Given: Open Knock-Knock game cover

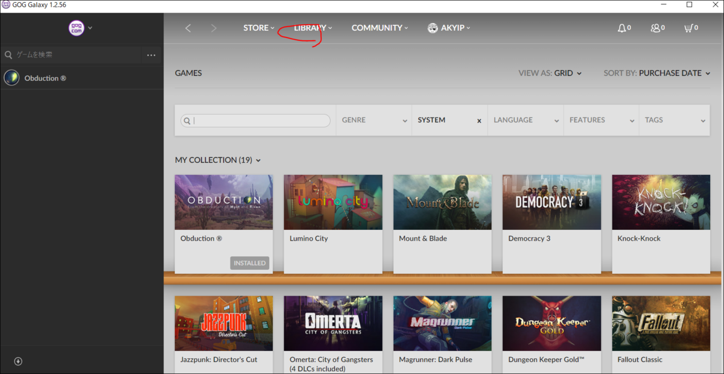Looking at the screenshot, I should [x=661, y=202].
